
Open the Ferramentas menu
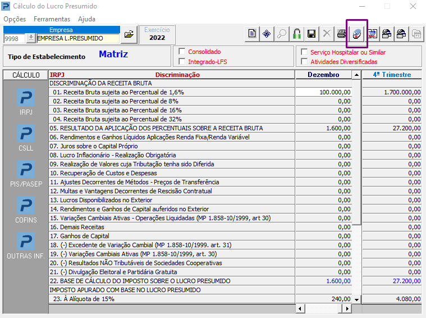click(x=52, y=19)
